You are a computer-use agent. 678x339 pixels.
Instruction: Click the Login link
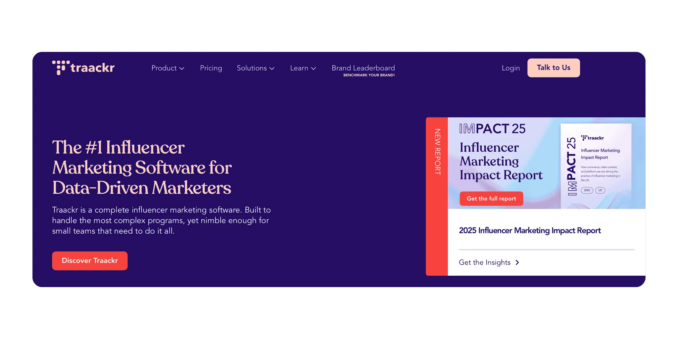510,68
